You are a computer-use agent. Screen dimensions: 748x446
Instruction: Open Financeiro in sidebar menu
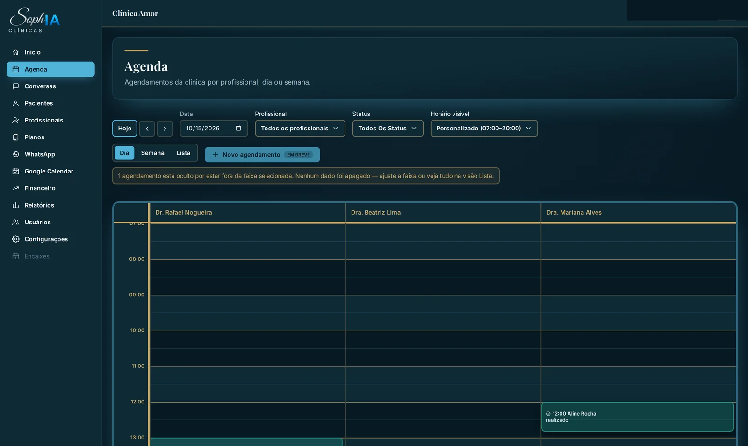(x=51, y=188)
